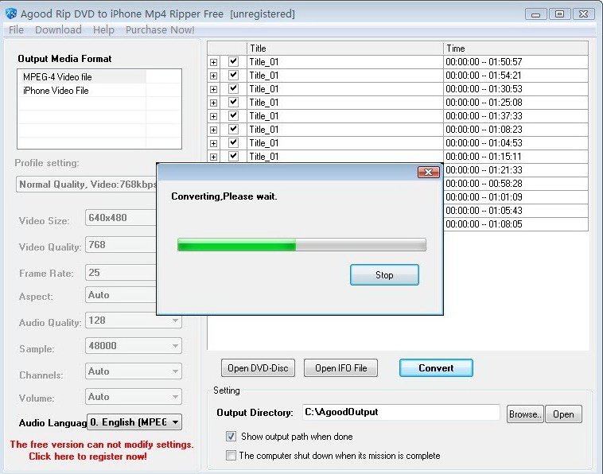Uncheck the title with time 01:08:23
Image resolution: width=603 pixels, height=474 pixels.
click(233, 129)
